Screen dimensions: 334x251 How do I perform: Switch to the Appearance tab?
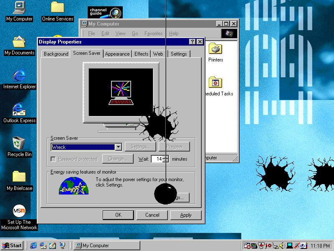pos(117,54)
